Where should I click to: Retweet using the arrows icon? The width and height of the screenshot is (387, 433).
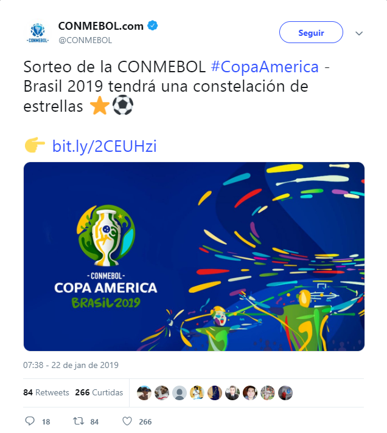point(78,421)
